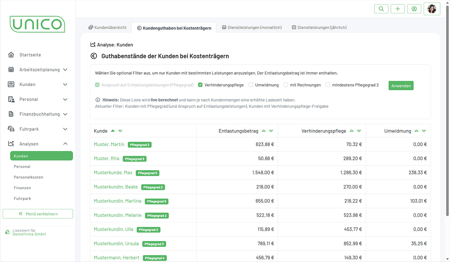The height and width of the screenshot is (262, 450).
Task: Enable mindestens Pflegegrad 2 checkbox
Action: [328, 85]
